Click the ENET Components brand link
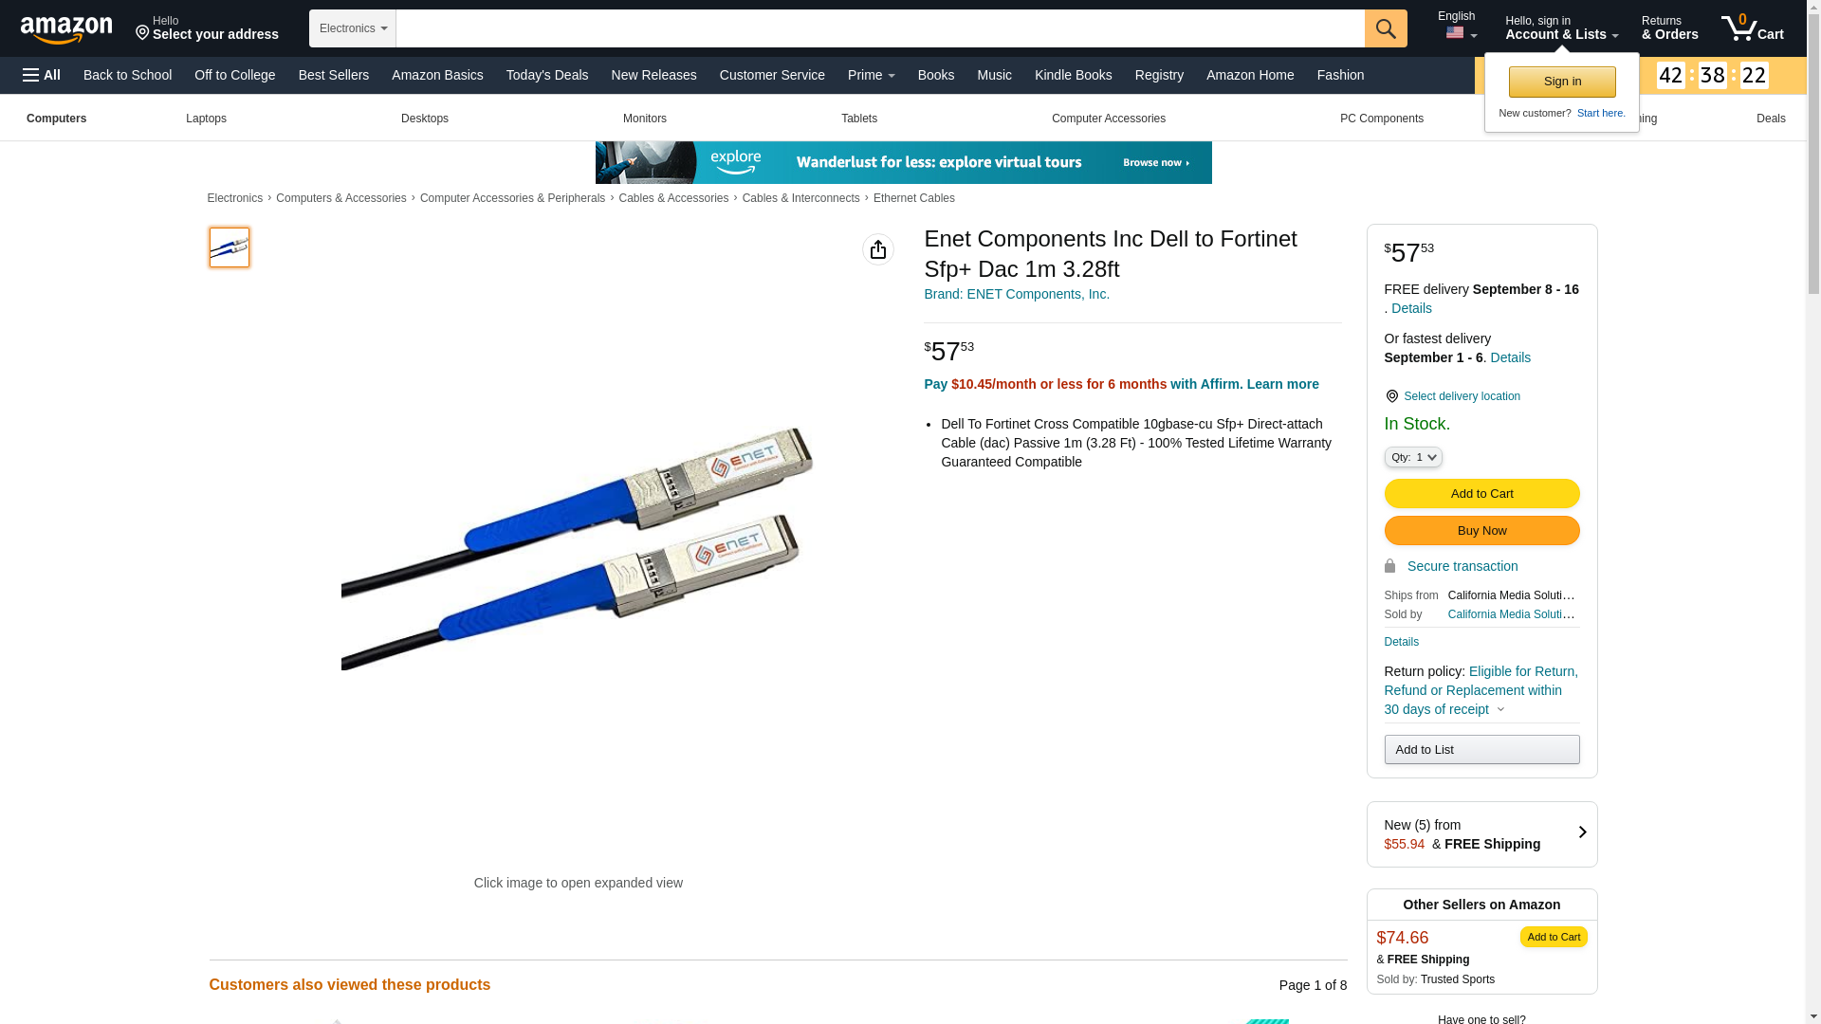Image resolution: width=1821 pixels, height=1024 pixels. tap(1017, 294)
